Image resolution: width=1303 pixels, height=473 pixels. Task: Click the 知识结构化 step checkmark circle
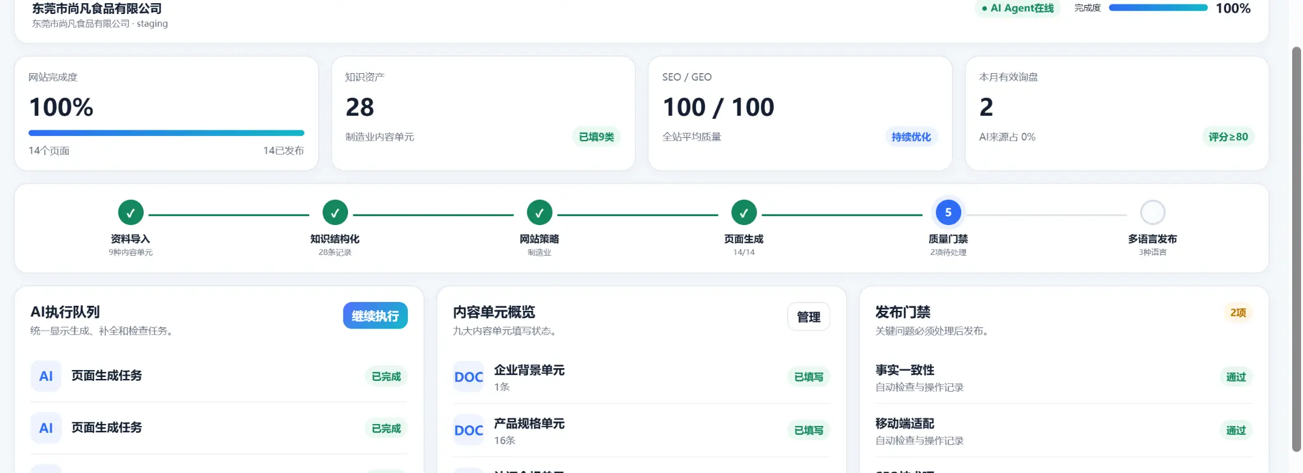tap(335, 213)
